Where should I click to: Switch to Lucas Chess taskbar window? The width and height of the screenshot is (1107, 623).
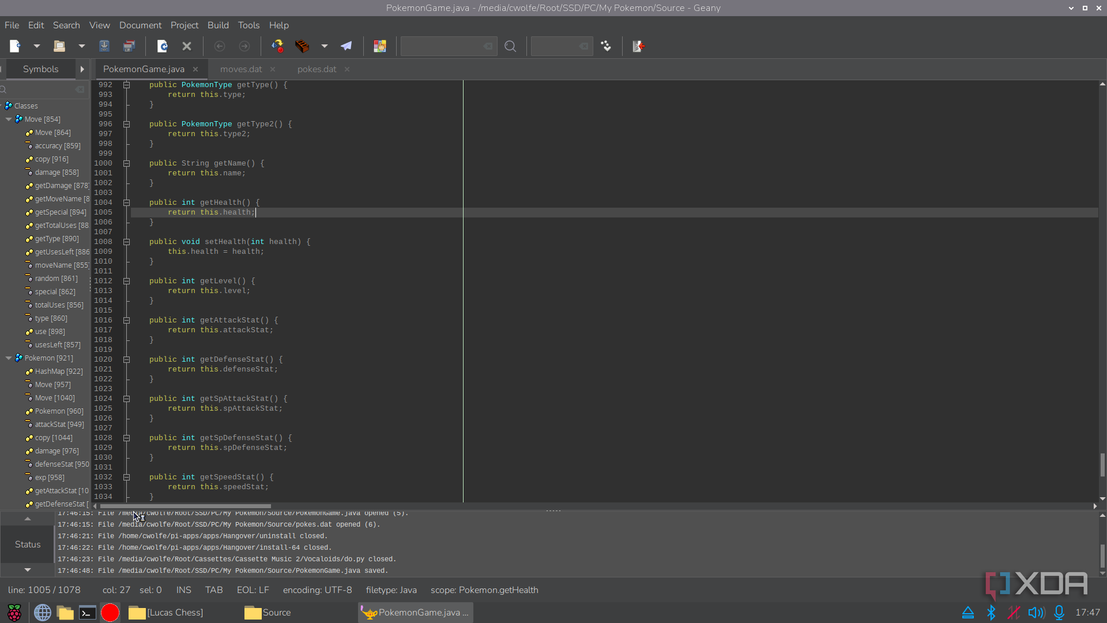point(166,613)
